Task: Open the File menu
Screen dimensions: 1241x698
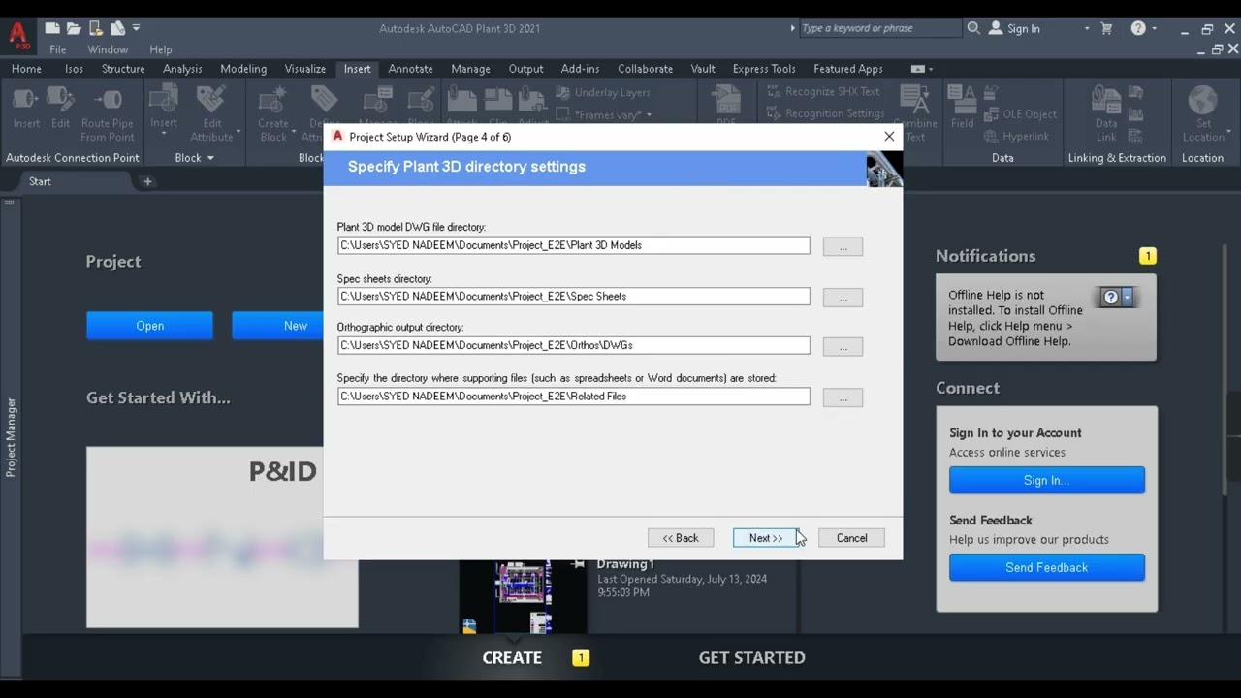Action: point(58,49)
